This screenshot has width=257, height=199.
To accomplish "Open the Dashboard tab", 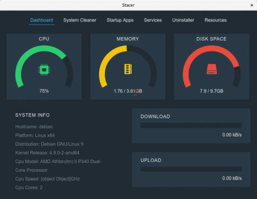I will [41, 20].
